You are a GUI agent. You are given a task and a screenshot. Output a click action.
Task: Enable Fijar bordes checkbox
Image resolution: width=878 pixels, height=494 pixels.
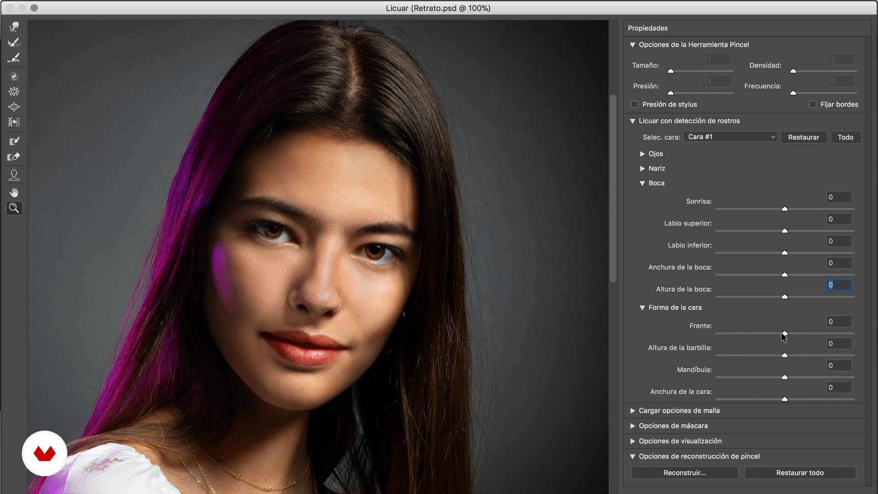pos(813,104)
